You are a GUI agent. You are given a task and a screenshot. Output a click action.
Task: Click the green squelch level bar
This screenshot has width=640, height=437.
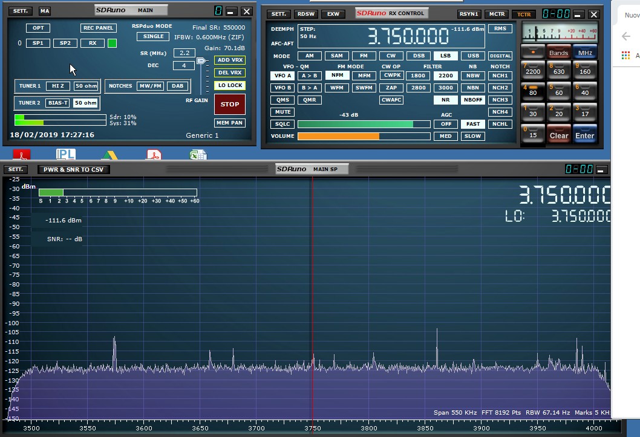355,124
